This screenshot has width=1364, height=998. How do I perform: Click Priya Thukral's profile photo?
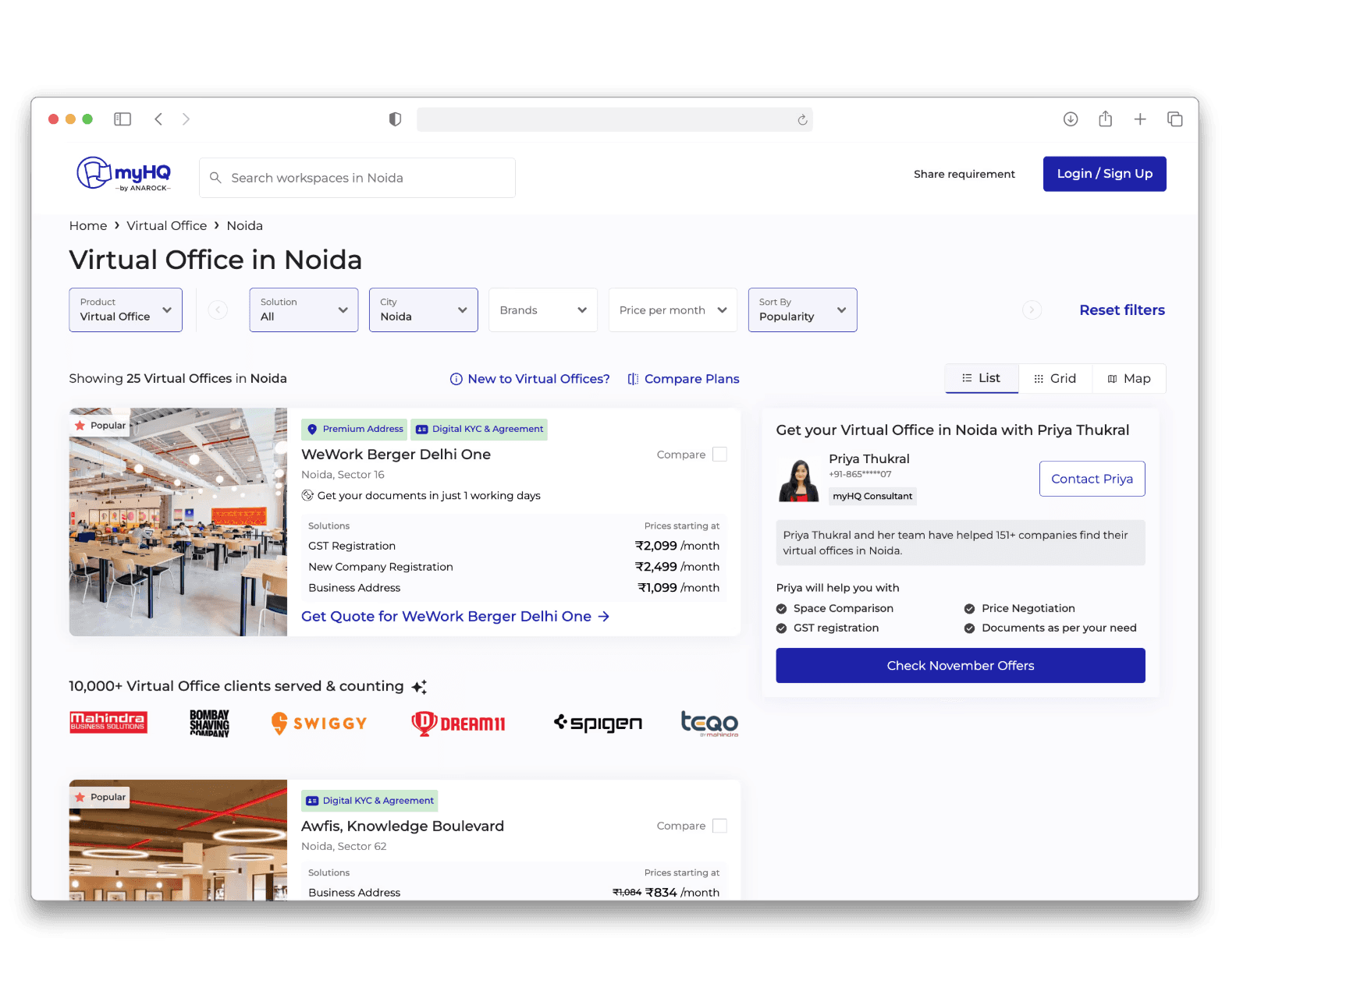pyautogui.click(x=798, y=480)
